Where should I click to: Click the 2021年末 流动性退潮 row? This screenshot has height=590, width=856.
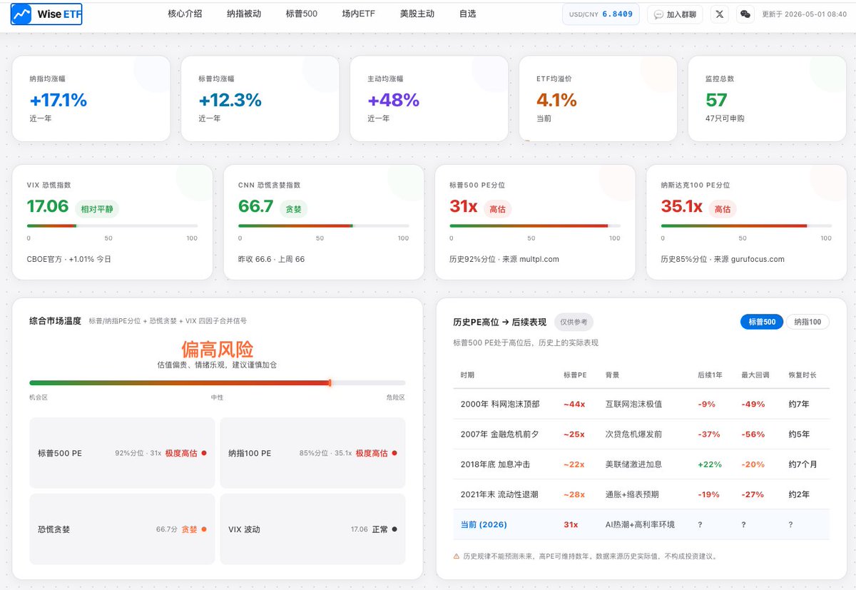click(x=641, y=494)
